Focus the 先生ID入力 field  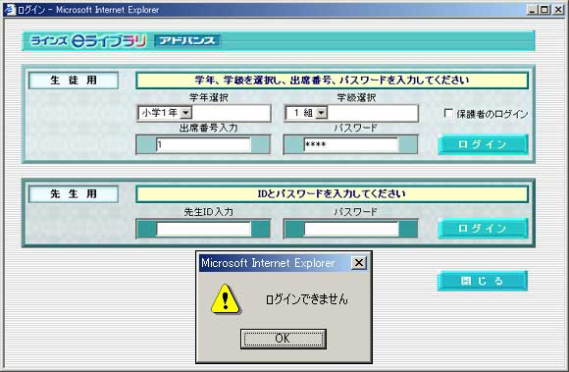203,229
